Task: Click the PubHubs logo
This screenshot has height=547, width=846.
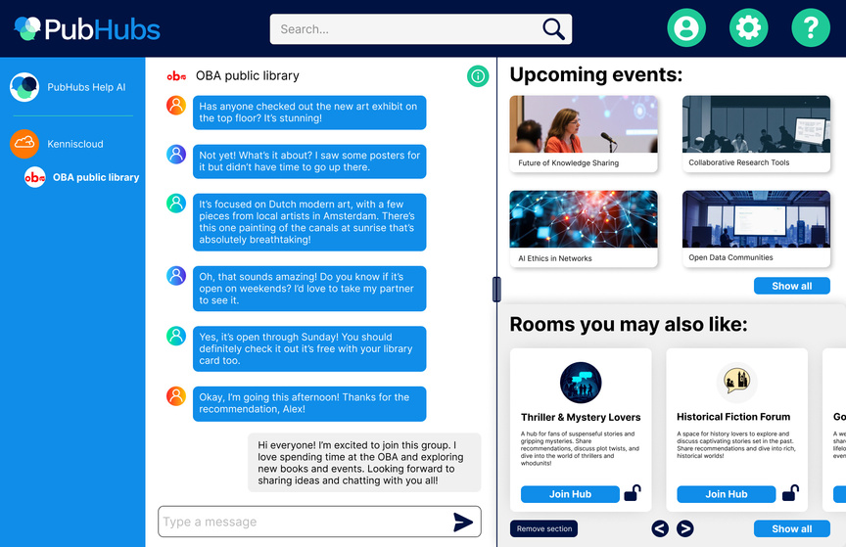Action: 87,28
